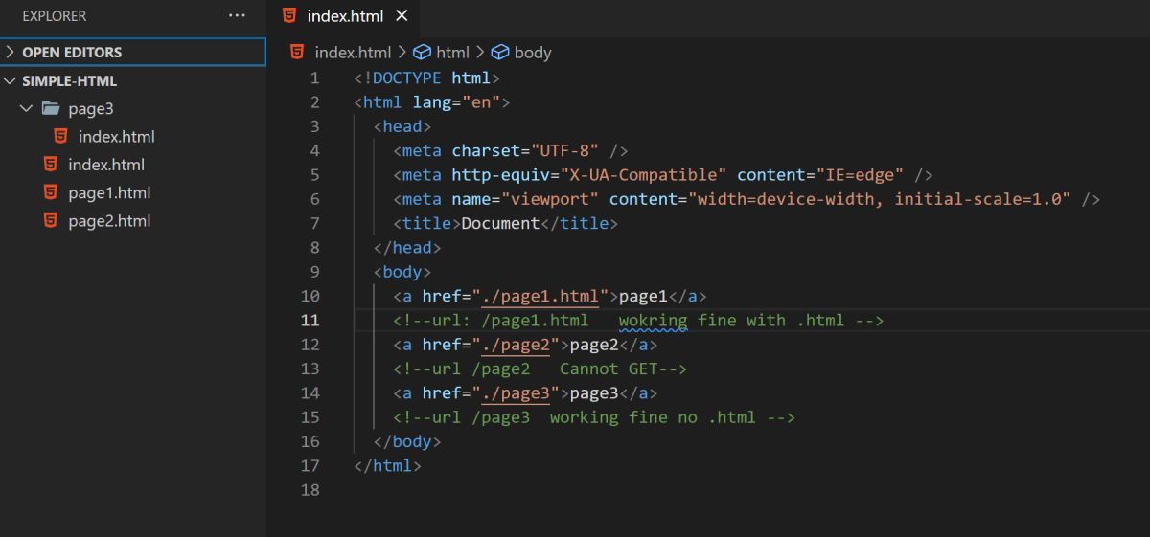Click the page3 anchor text
Screen dimensions: 1150x537
594,392
